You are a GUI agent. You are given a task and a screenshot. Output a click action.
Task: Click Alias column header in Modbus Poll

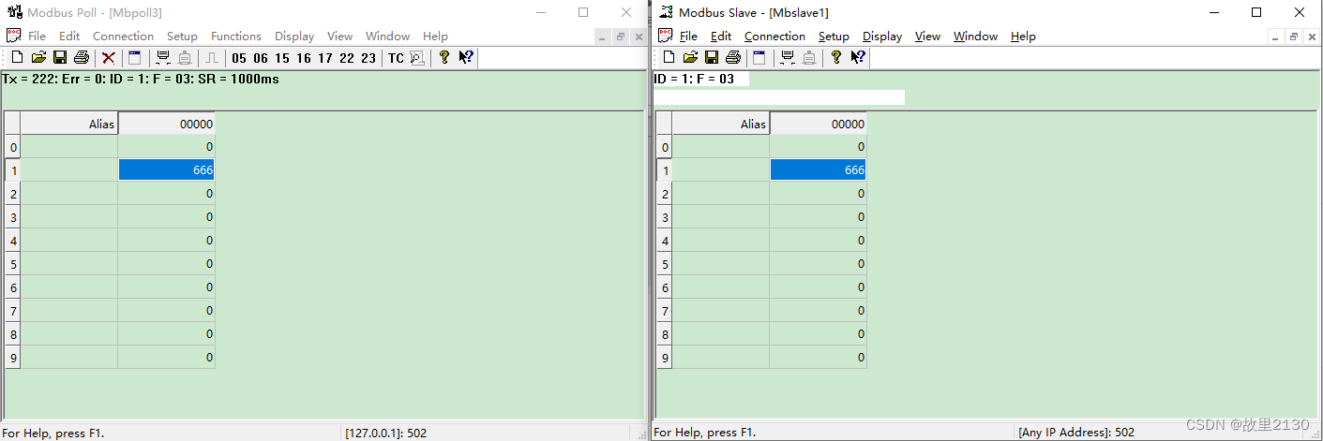coord(69,124)
